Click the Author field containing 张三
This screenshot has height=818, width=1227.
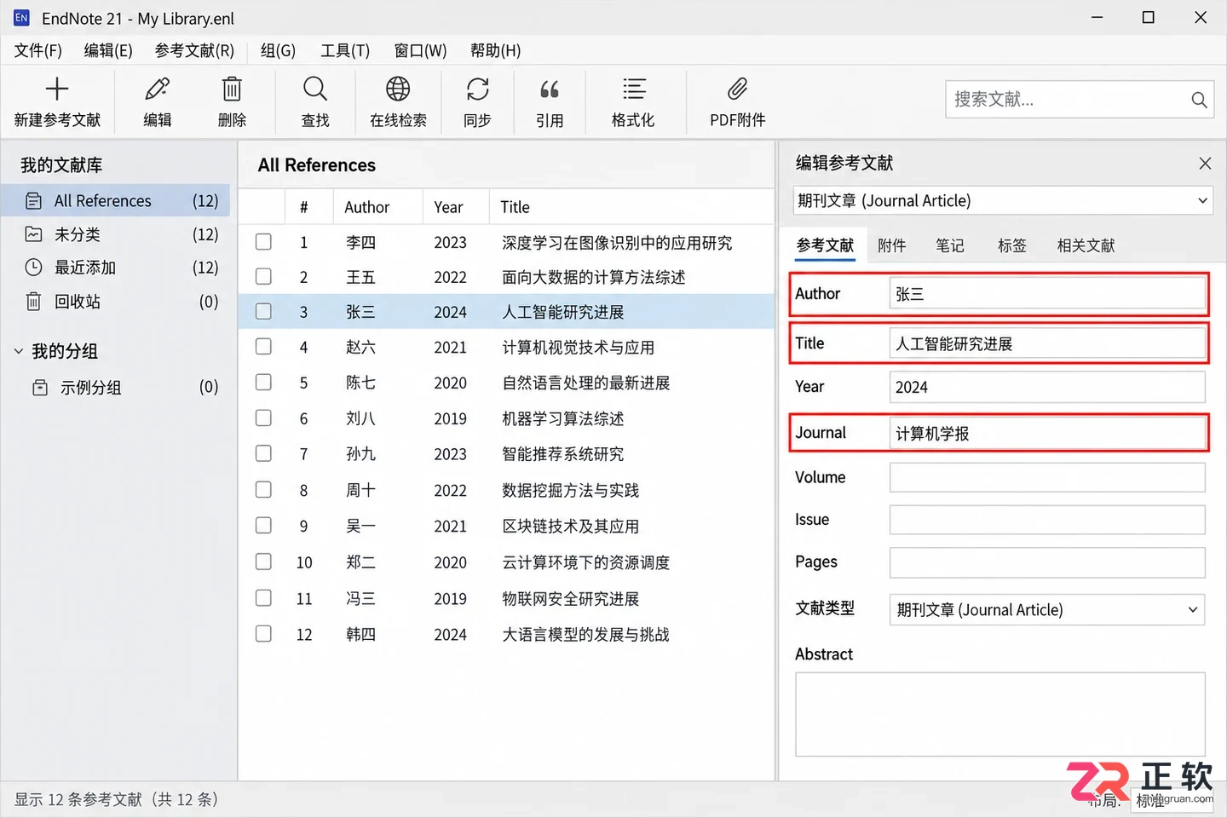pos(1047,294)
